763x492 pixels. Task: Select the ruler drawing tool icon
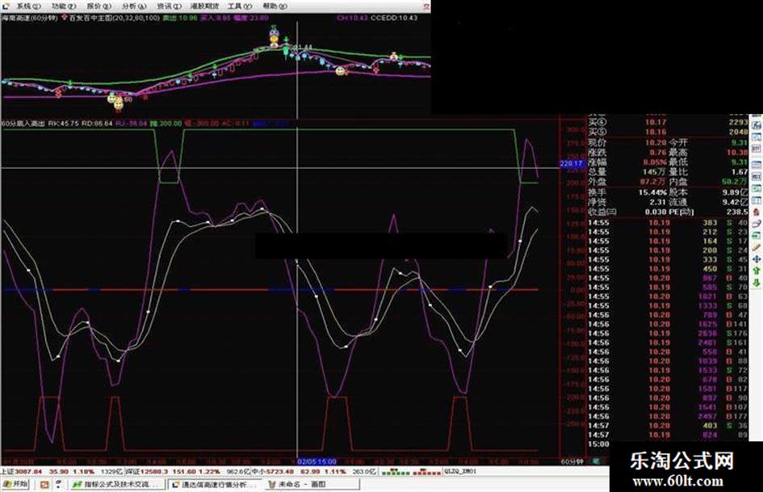click(x=757, y=248)
